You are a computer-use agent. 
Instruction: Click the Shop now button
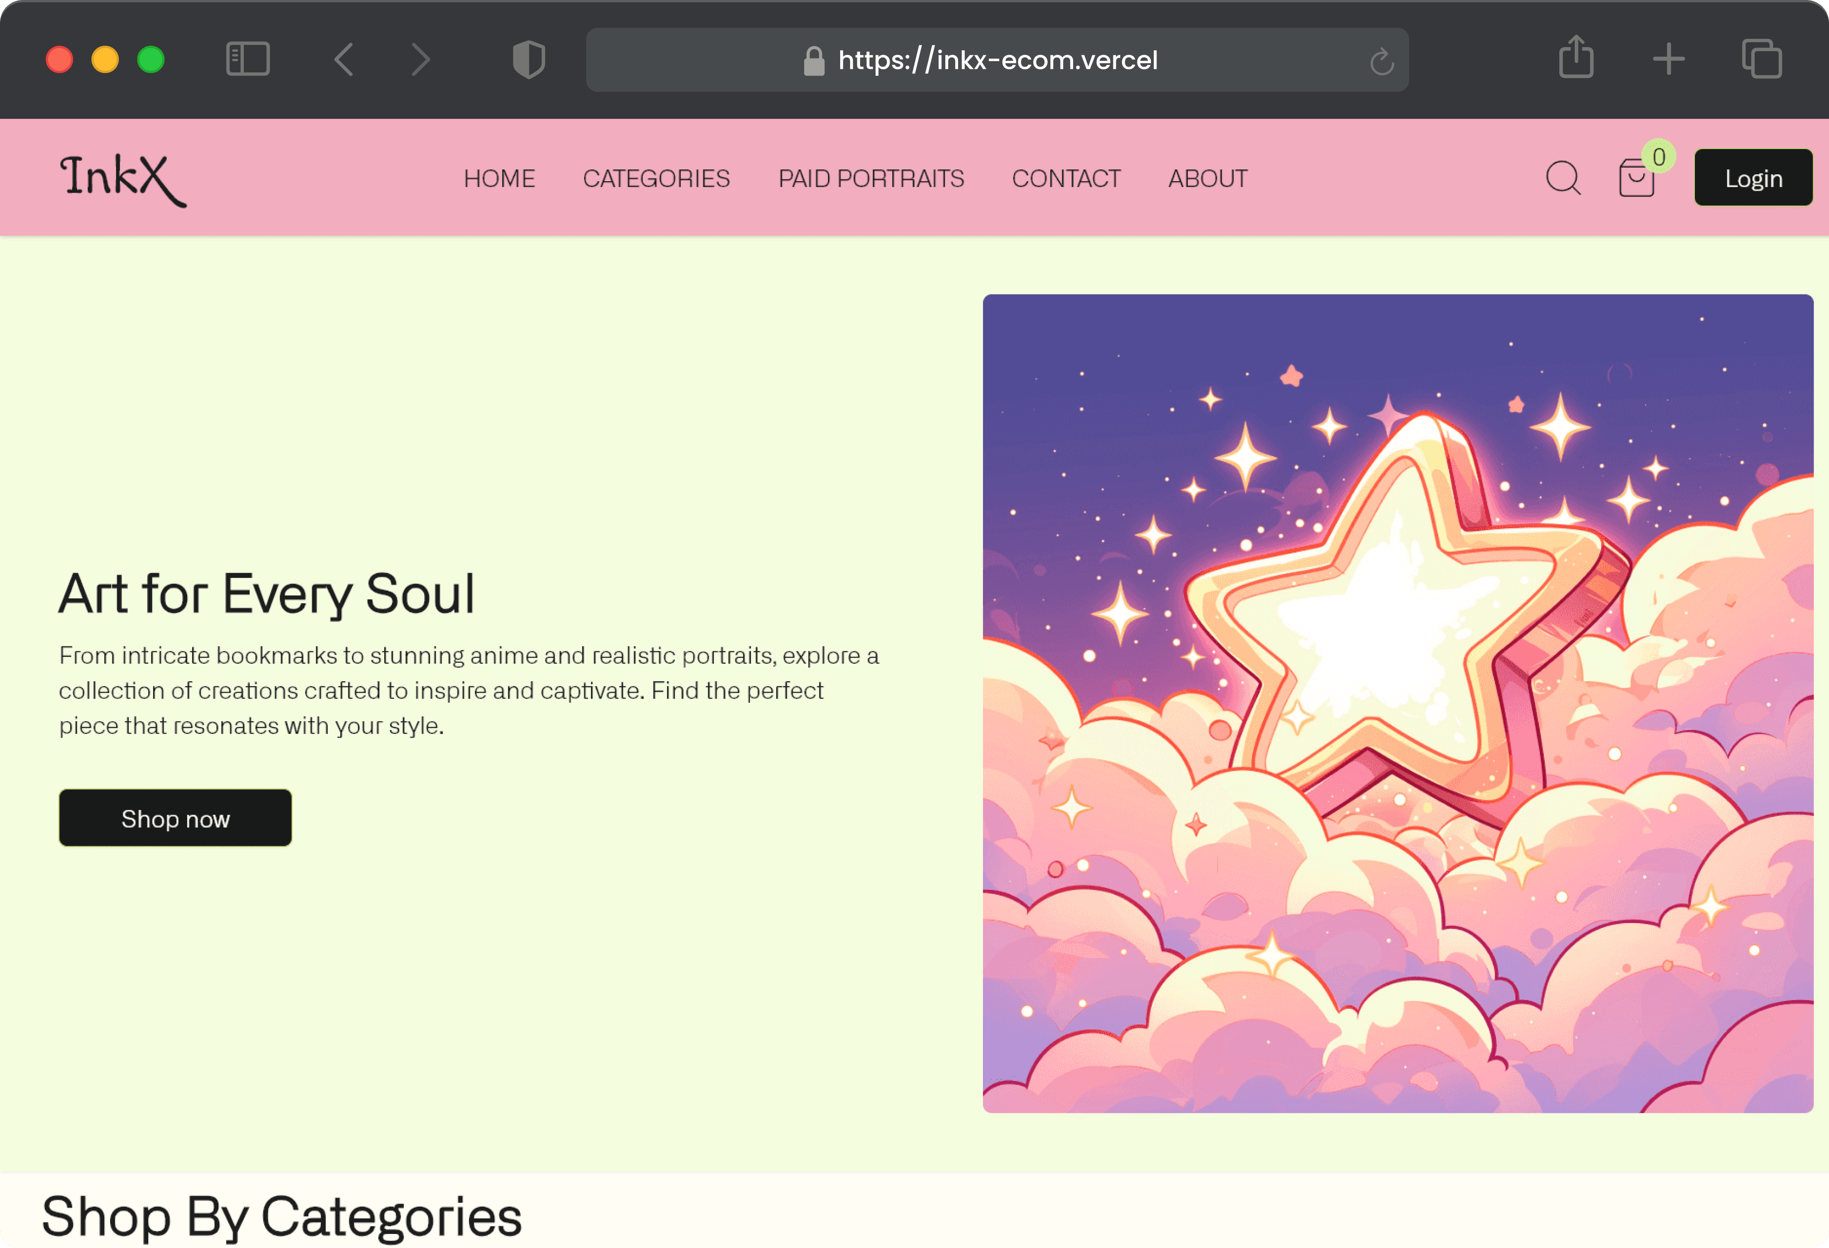point(175,819)
